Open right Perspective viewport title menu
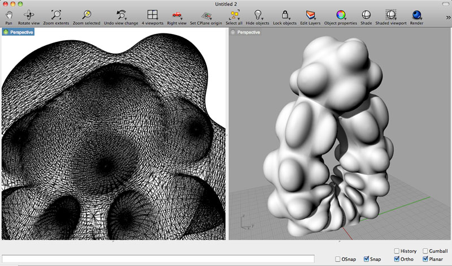 point(249,32)
